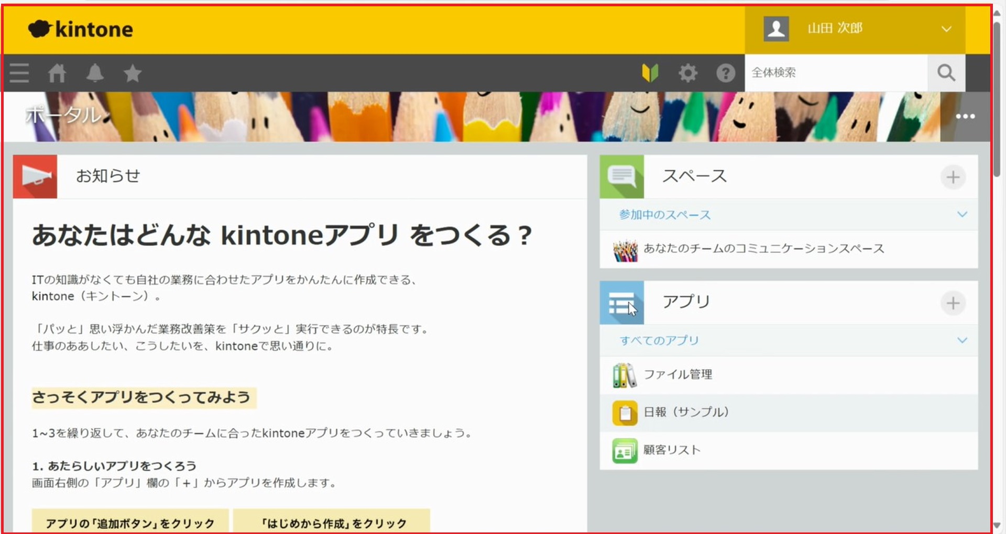Open notifications with the bell icon
The image size is (1006, 534).
tap(95, 73)
